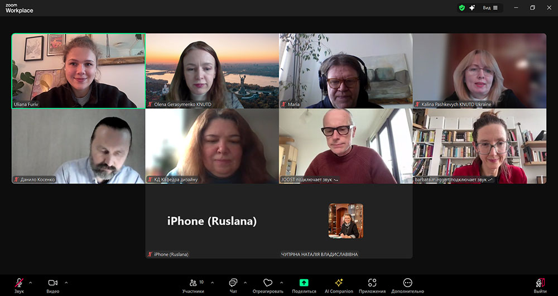The width and height of the screenshot is (558, 296).
Task: Expand audio options arrow next to Звук
Action: (30, 283)
